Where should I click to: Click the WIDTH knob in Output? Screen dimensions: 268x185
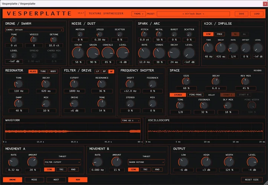point(229,162)
